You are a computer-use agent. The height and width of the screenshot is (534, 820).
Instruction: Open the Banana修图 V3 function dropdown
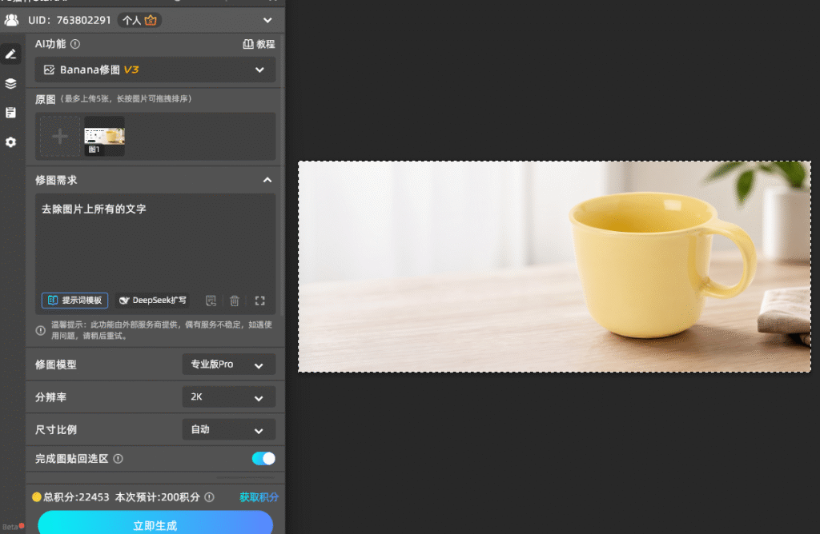click(x=155, y=70)
